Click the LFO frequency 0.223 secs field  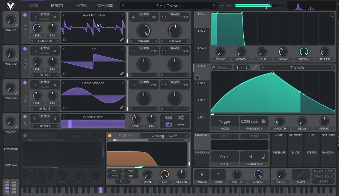point(249,122)
